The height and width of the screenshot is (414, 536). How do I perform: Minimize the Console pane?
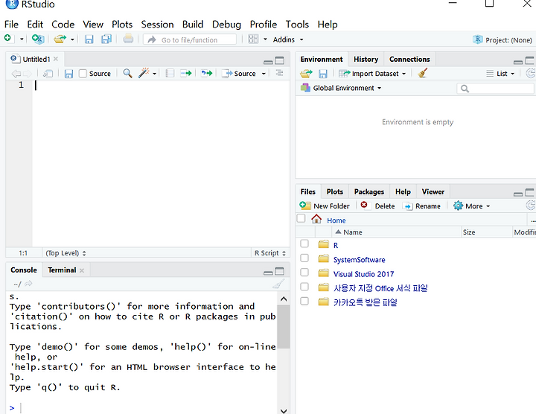pos(268,273)
